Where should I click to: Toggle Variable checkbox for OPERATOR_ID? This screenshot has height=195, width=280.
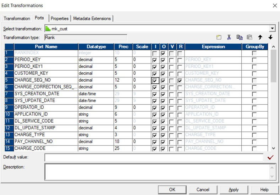[171, 108]
